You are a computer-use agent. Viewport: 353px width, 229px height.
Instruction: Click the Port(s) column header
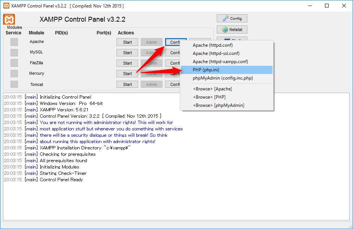(104, 33)
